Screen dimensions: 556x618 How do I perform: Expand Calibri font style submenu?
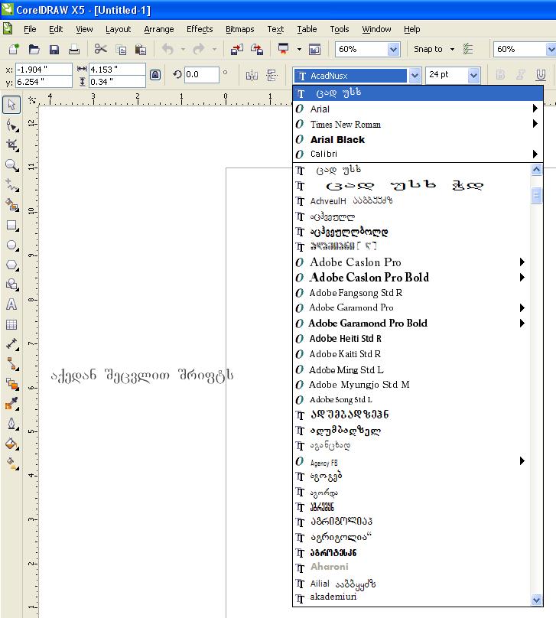point(535,154)
